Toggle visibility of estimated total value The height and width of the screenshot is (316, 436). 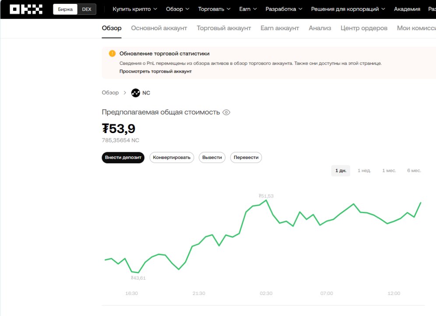[226, 112]
